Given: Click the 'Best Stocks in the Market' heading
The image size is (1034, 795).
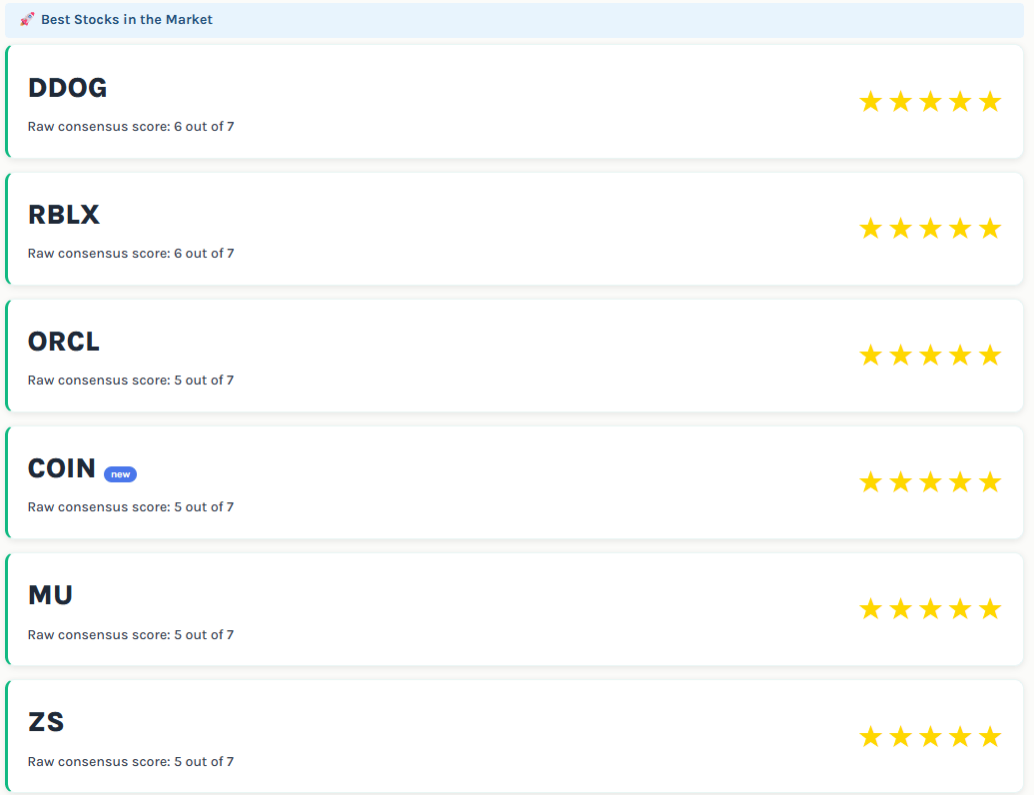Looking at the screenshot, I should (127, 20).
